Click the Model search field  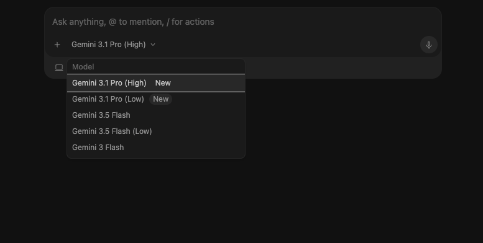click(x=156, y=67)
